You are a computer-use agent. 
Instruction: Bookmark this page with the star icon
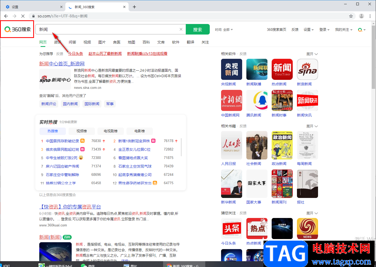click(x=351, y=16)
